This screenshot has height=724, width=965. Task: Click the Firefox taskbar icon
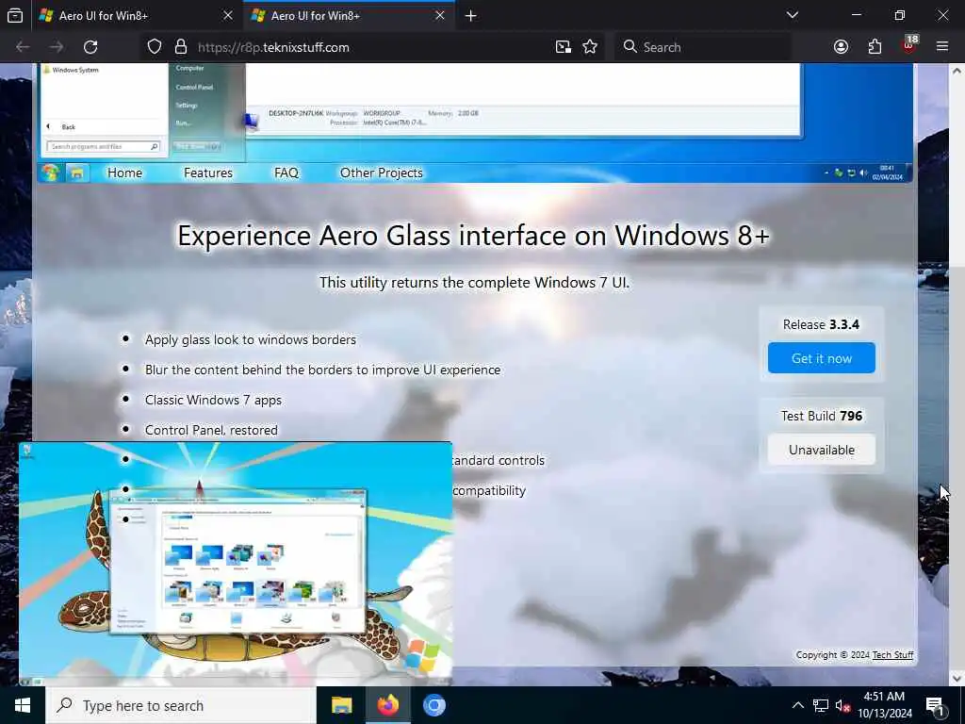pos(387,705)
